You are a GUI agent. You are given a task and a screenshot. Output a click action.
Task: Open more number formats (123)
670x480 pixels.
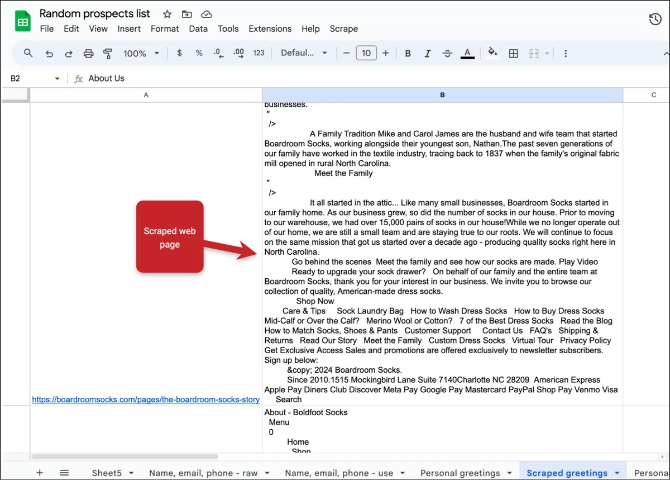(259, 53)
